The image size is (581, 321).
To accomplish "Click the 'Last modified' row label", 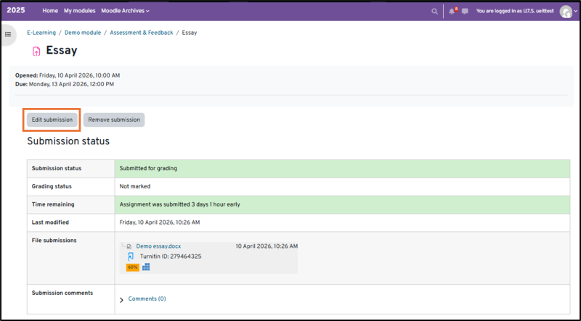I will click(50, 222).
